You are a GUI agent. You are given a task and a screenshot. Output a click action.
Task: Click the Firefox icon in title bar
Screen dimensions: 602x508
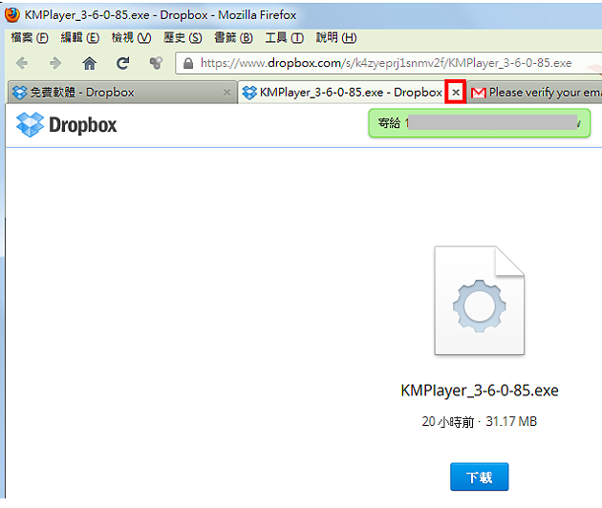click(x=12, y=15)
